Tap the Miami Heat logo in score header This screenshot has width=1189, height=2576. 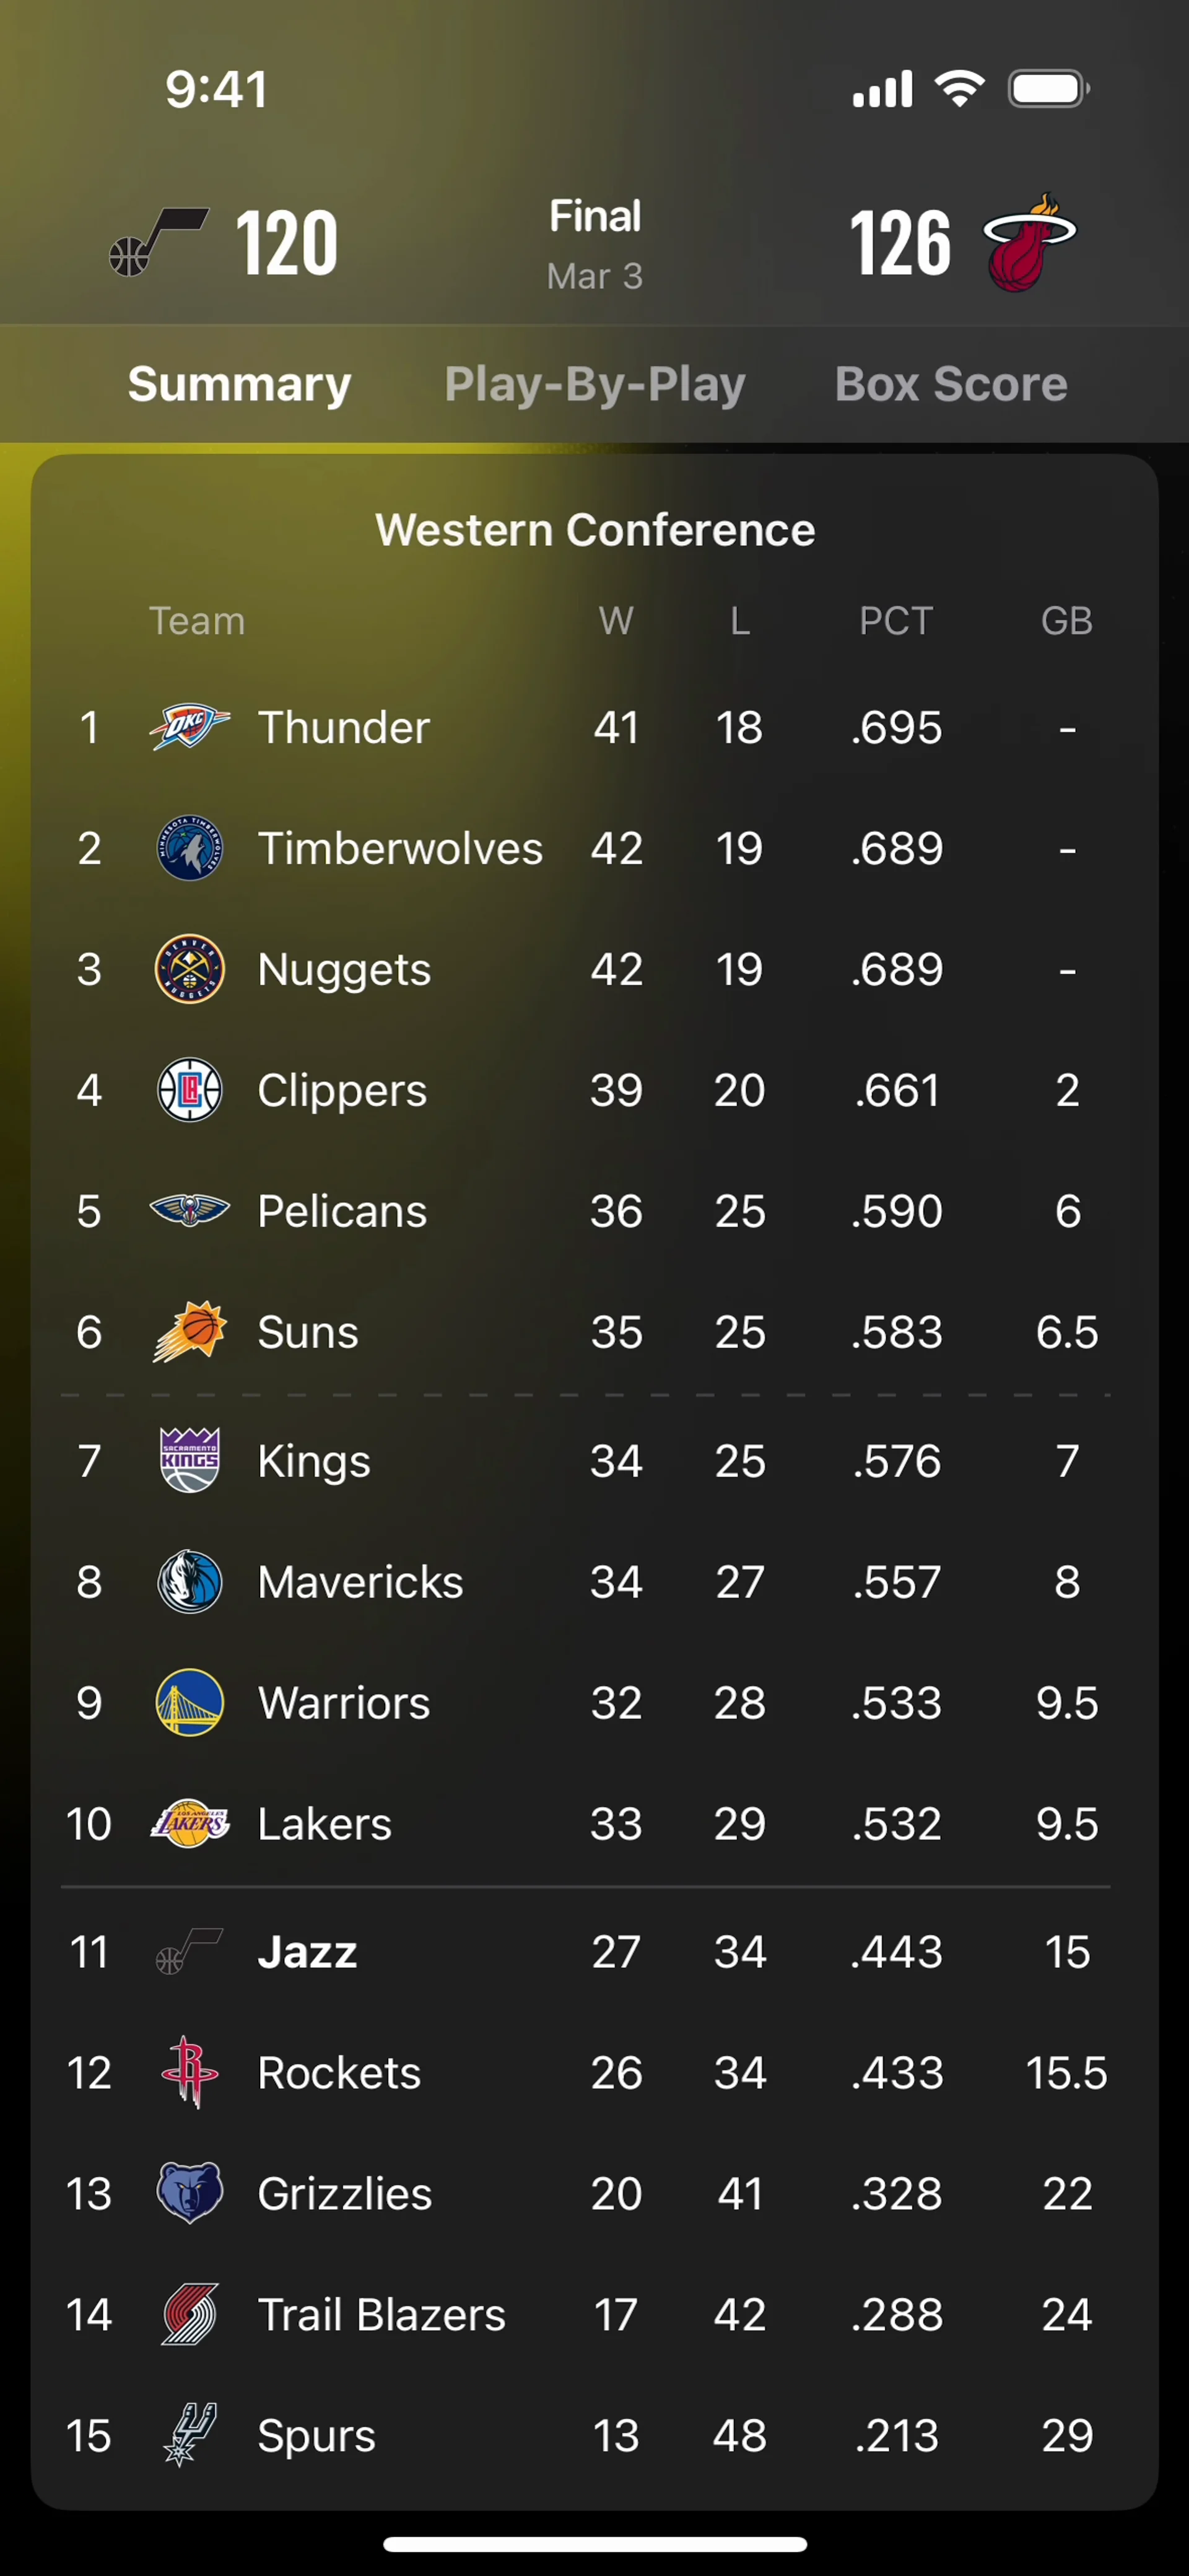(1030, 242)
